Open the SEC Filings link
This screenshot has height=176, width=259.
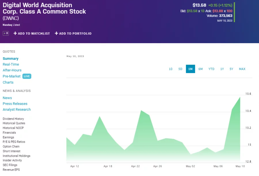click(10, 165)
